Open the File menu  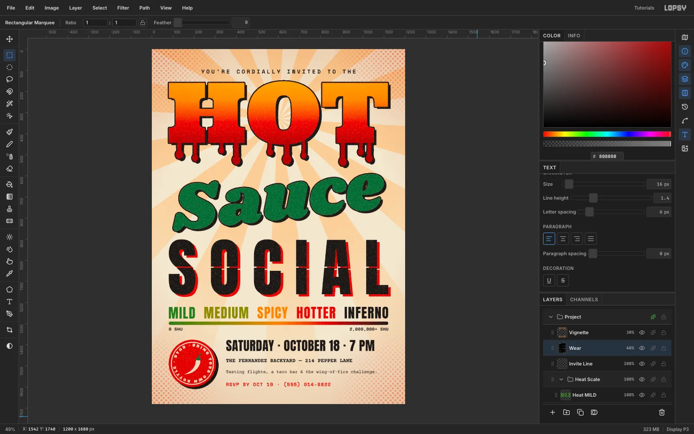(x=11, y=8)
